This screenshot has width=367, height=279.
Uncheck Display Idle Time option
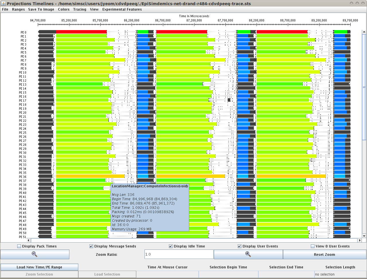click(171, 246)
